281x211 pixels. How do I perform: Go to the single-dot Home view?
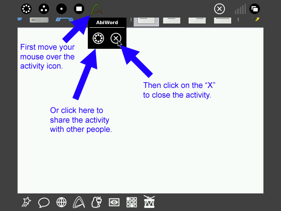(61, 8)
